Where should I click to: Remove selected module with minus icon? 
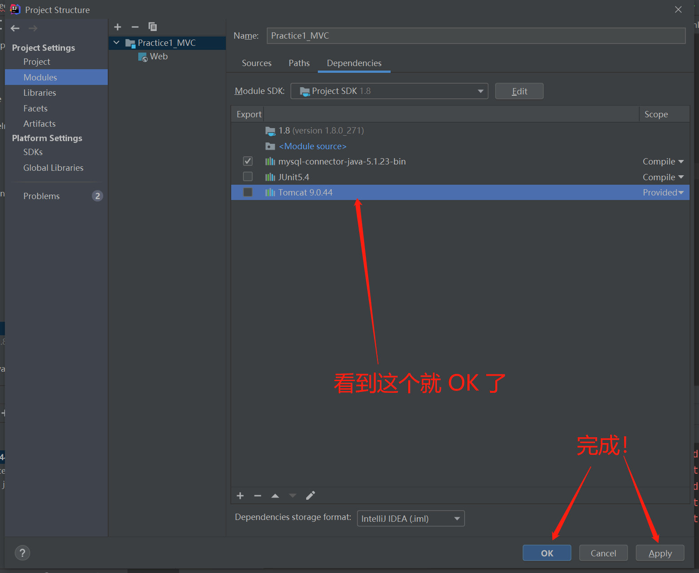(135, 27)
